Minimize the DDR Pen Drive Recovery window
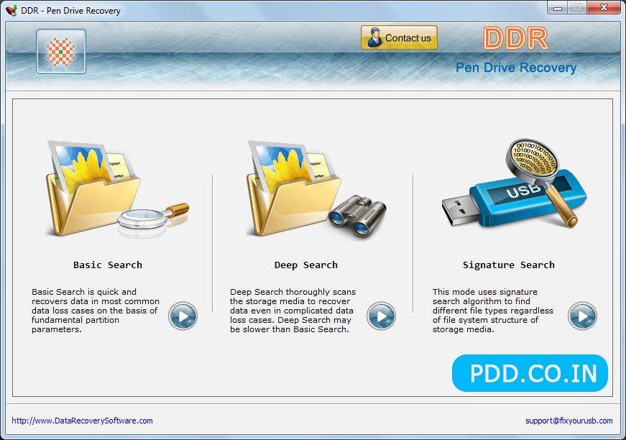The width and height of the screenshot is (626, 440). click(558, 8)
